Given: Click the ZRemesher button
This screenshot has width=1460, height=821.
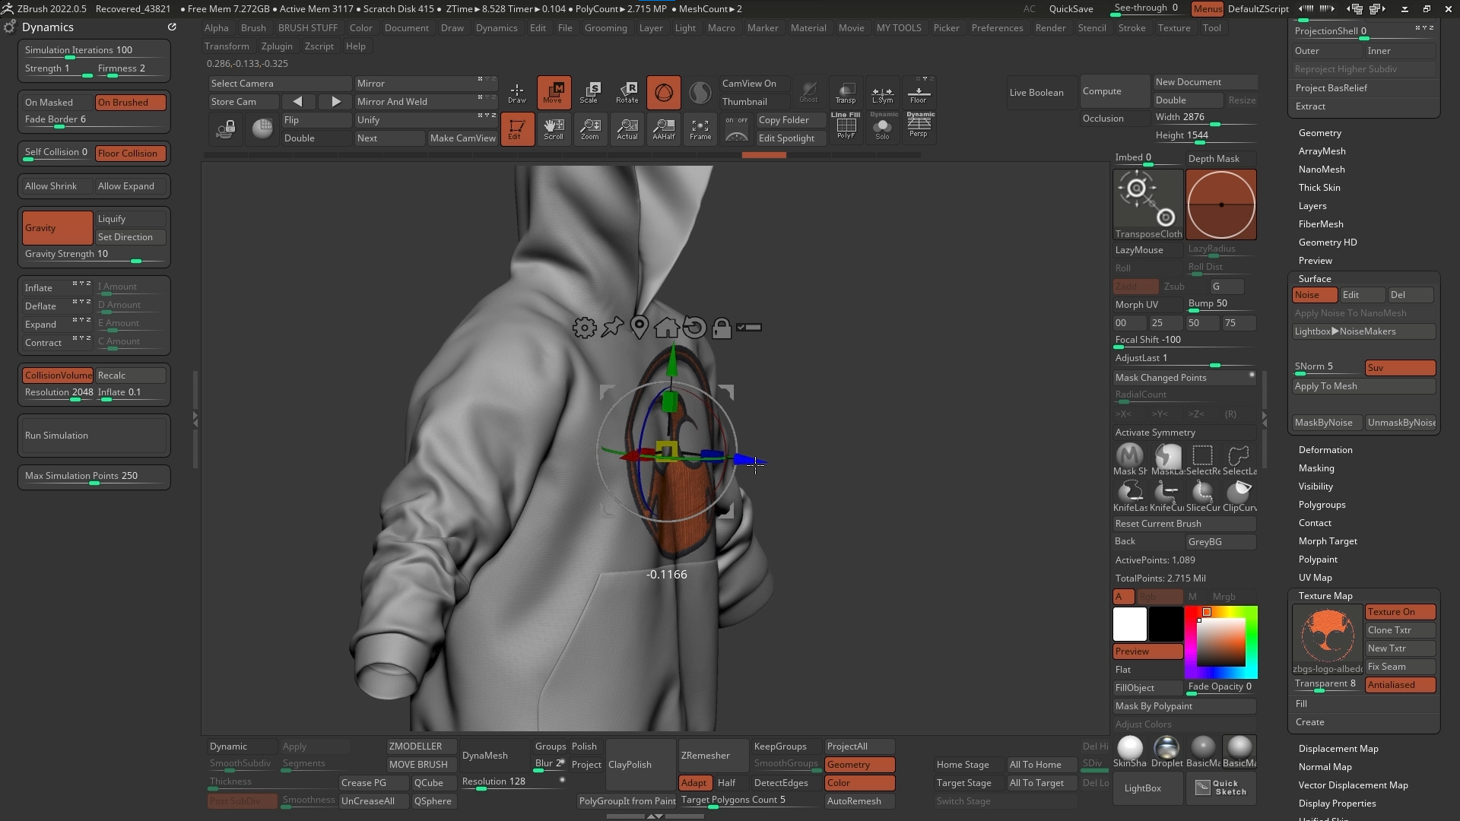Looking at the screenshot, I should tap(712, 755).
